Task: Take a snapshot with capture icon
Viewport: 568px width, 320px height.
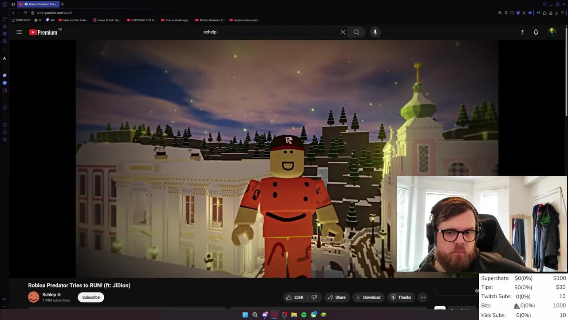Action: [x=512, y=13]
